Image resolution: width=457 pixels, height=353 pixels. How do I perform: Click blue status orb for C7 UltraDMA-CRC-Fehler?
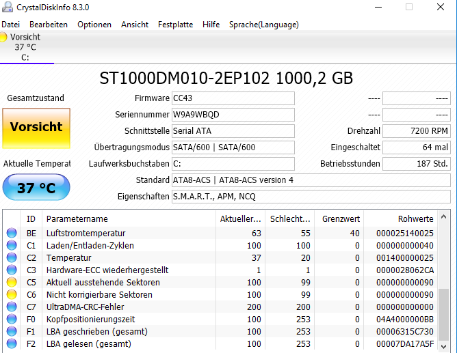[12, 307]
